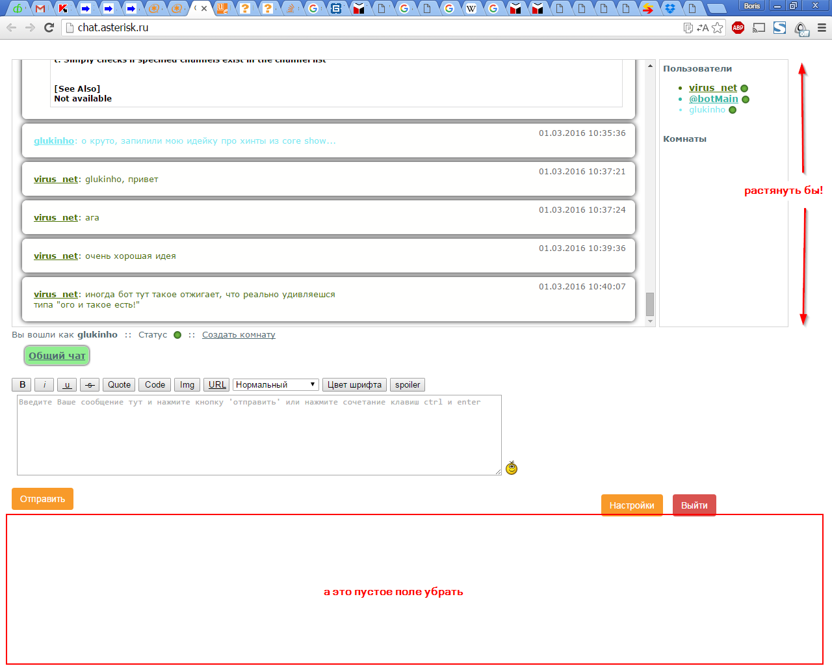832x666 pixels.
Task: Switch to the Gmail tab
Action: pos(40,8)
